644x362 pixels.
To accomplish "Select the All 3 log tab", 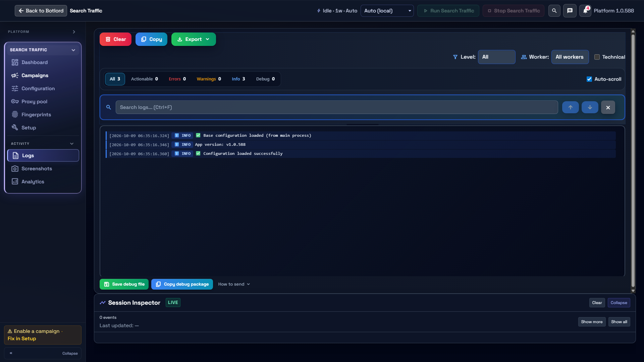I will point(115,79).
